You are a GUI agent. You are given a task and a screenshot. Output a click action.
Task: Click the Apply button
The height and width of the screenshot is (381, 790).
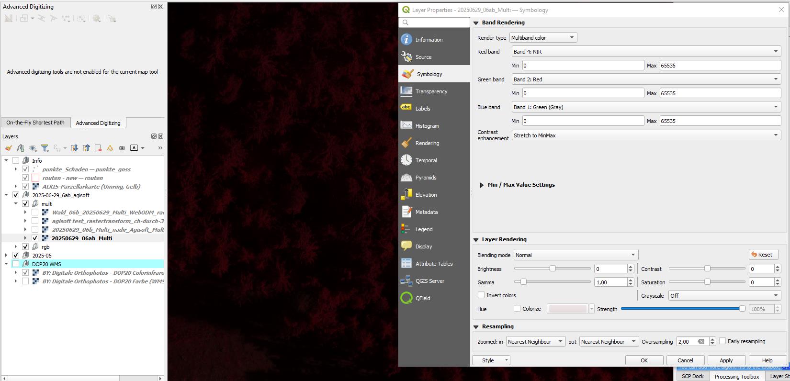tap(726, 360)
